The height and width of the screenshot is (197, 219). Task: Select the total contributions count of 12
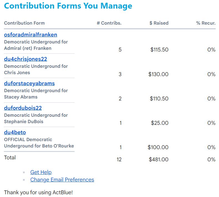click(119, 159)
